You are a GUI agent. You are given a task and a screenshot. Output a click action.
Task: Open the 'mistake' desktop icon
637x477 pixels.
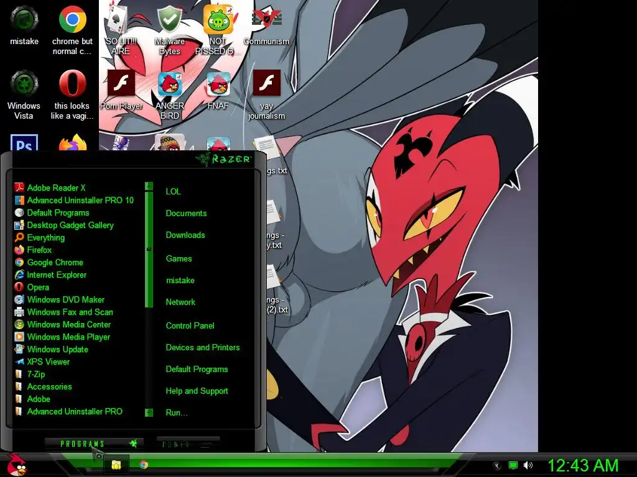click(24, 25)
